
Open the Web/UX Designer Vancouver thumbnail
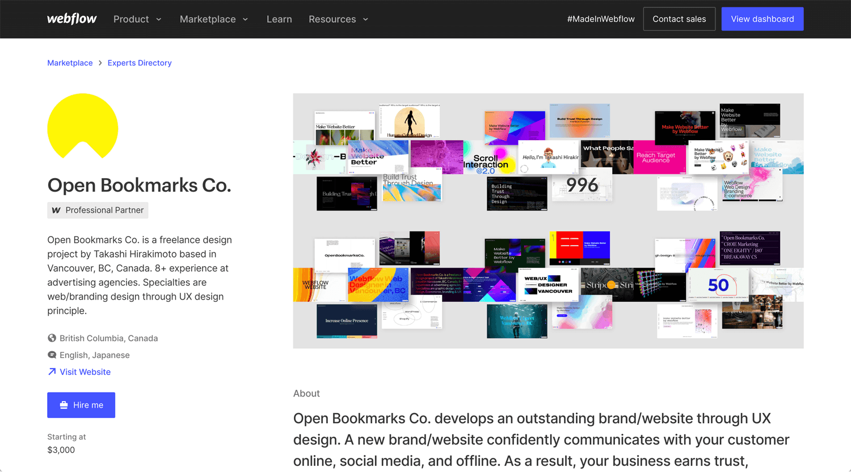click(x=548, y=285)
